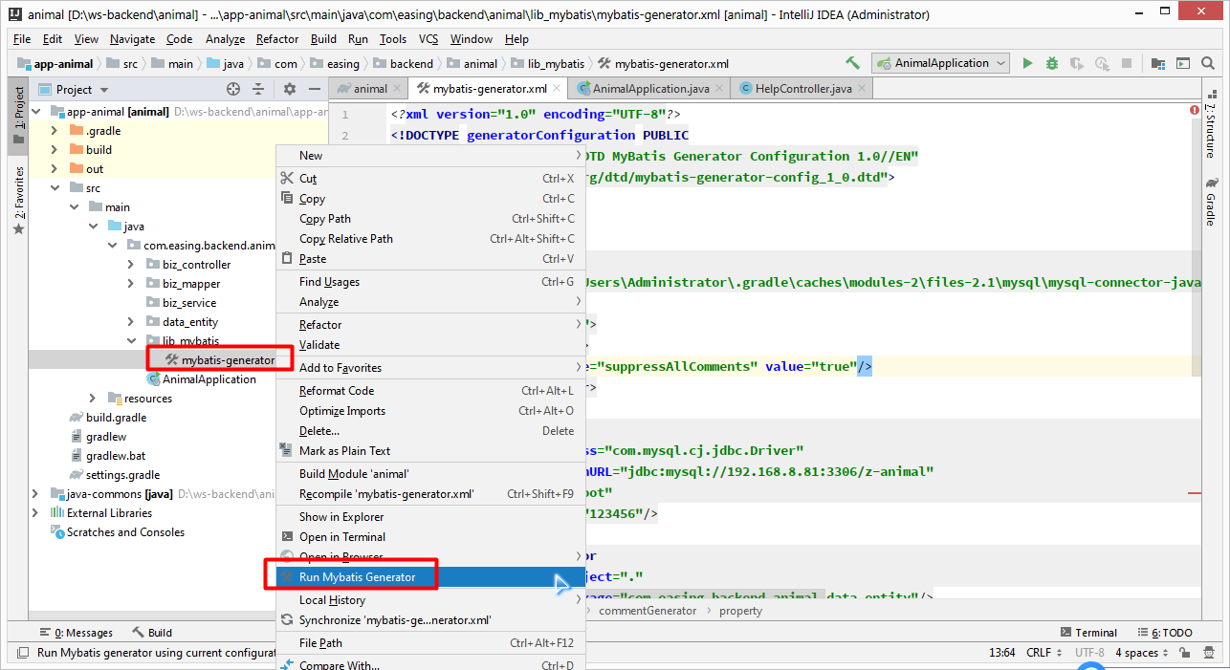Click the red error indicator atop the editor
This screenshot has width=1230, height=670.
(1195, 111)
